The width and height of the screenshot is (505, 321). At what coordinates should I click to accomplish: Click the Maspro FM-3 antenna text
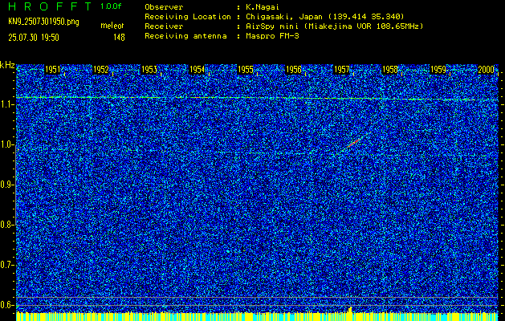(272, 36)
